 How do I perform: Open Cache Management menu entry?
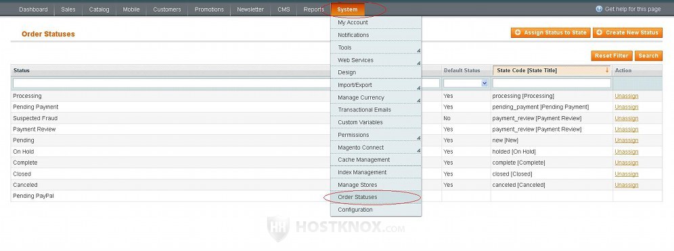coord(376,160)
